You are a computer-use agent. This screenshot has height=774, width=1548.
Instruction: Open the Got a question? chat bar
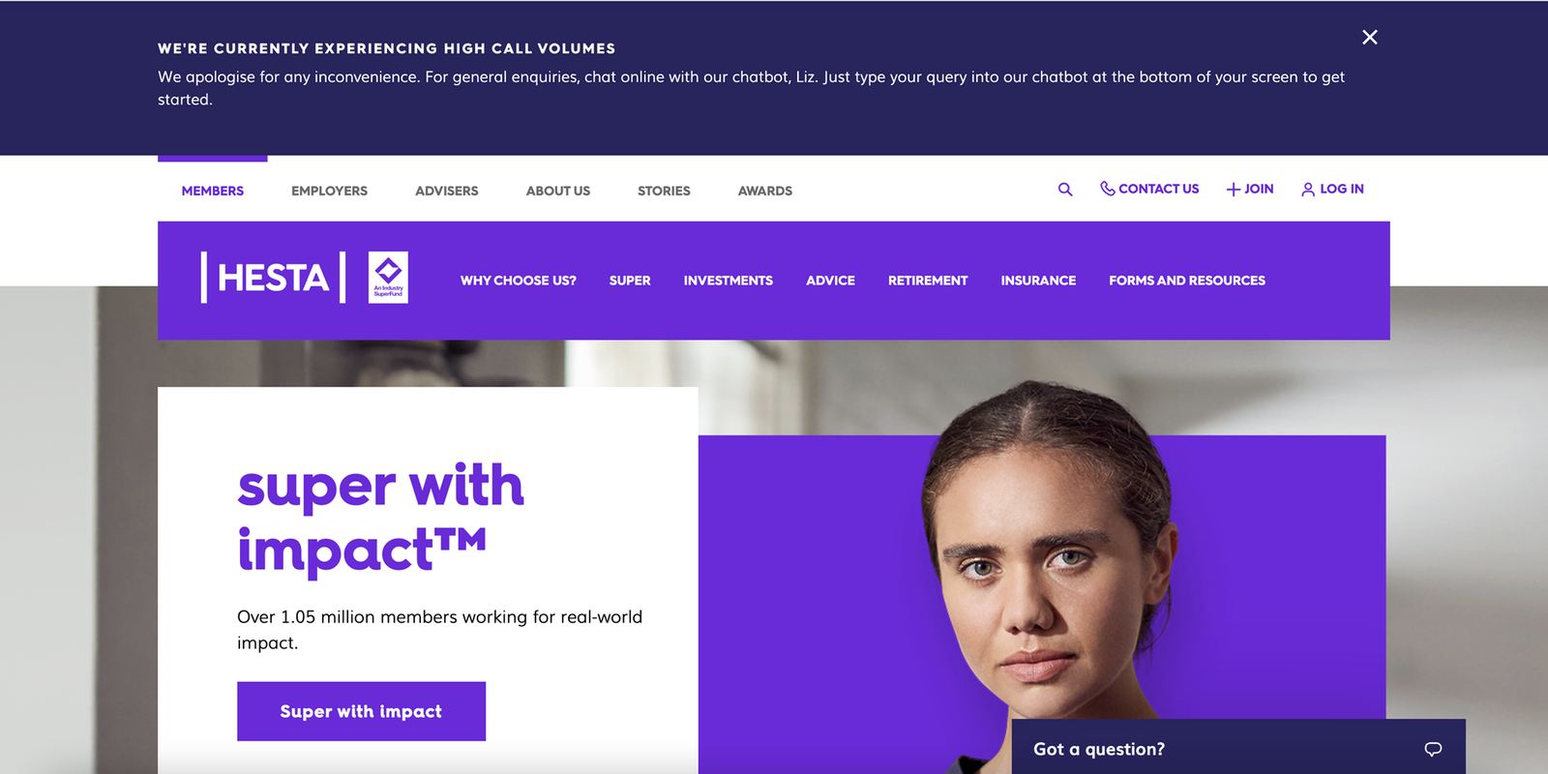[1238, 747]
